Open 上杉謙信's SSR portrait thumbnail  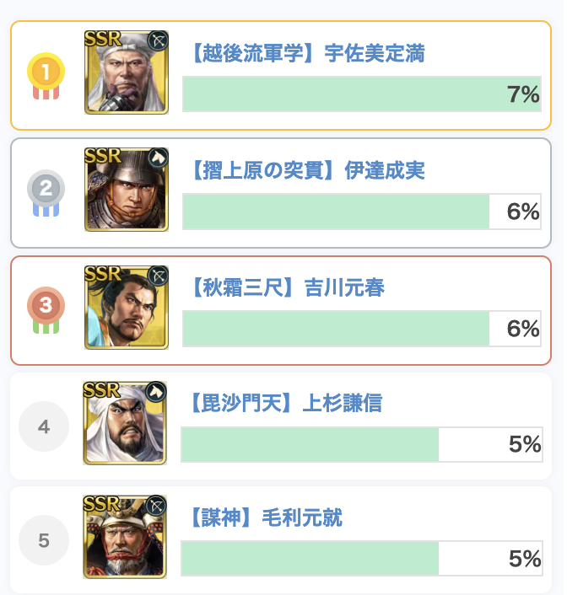125,423
